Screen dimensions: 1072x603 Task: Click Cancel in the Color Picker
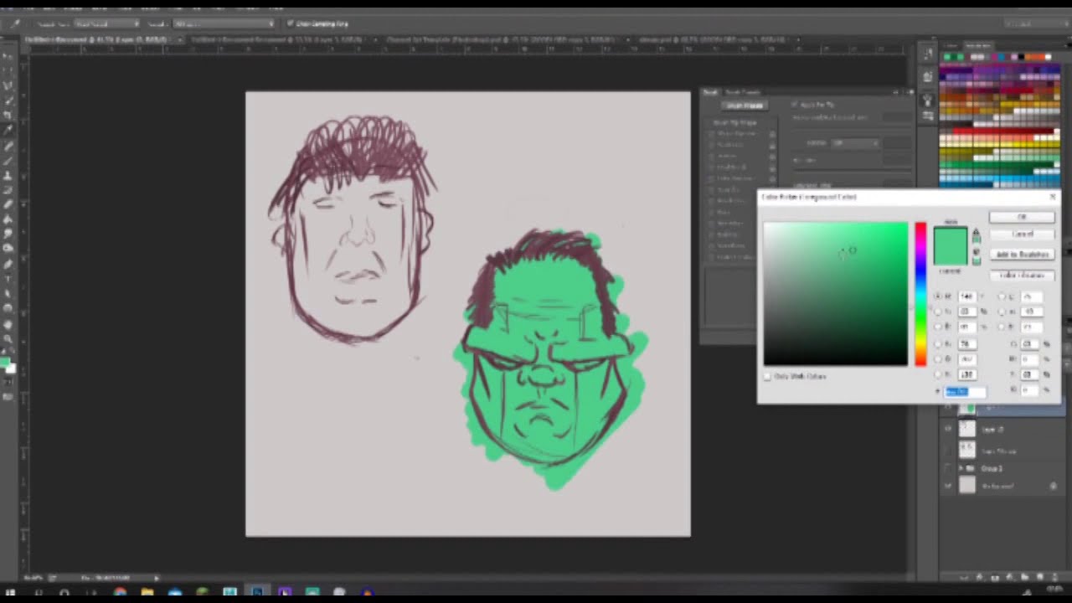(x=1022, y=234)
